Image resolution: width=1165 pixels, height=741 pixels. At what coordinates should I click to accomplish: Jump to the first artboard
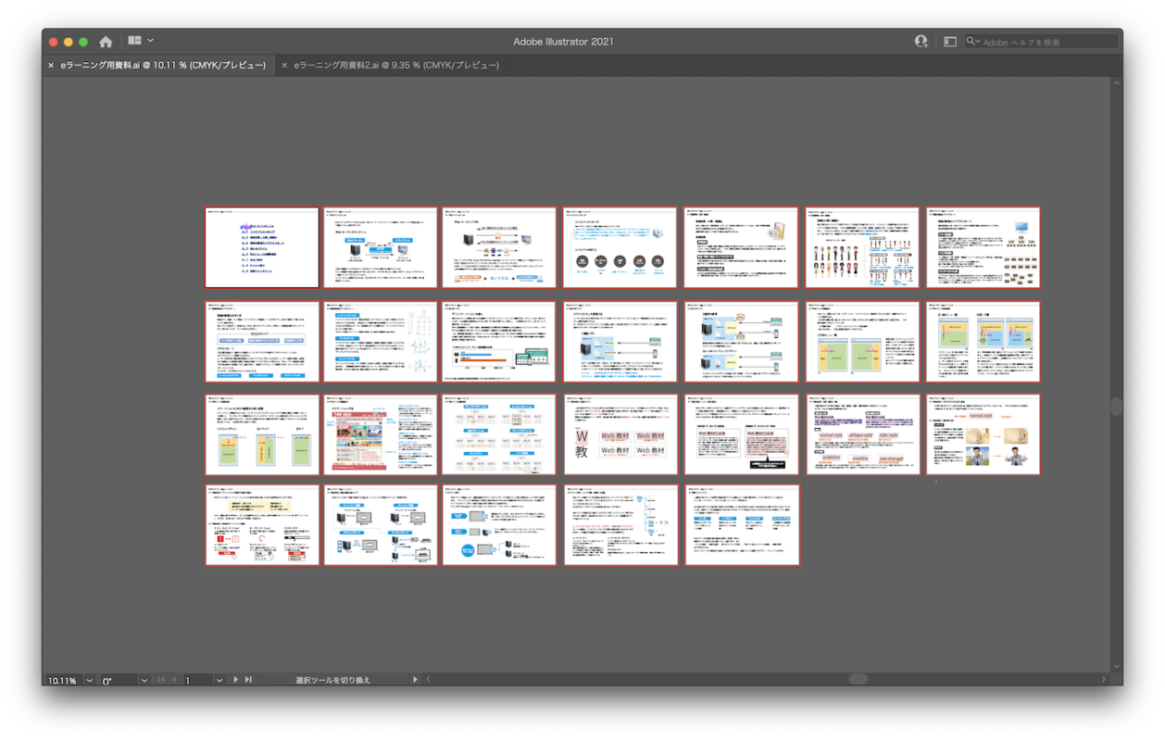pos(161,680)
